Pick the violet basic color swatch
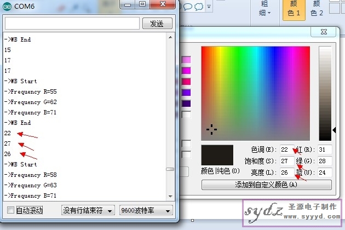This screenshot has width=345, height=230. coord(186,93)
